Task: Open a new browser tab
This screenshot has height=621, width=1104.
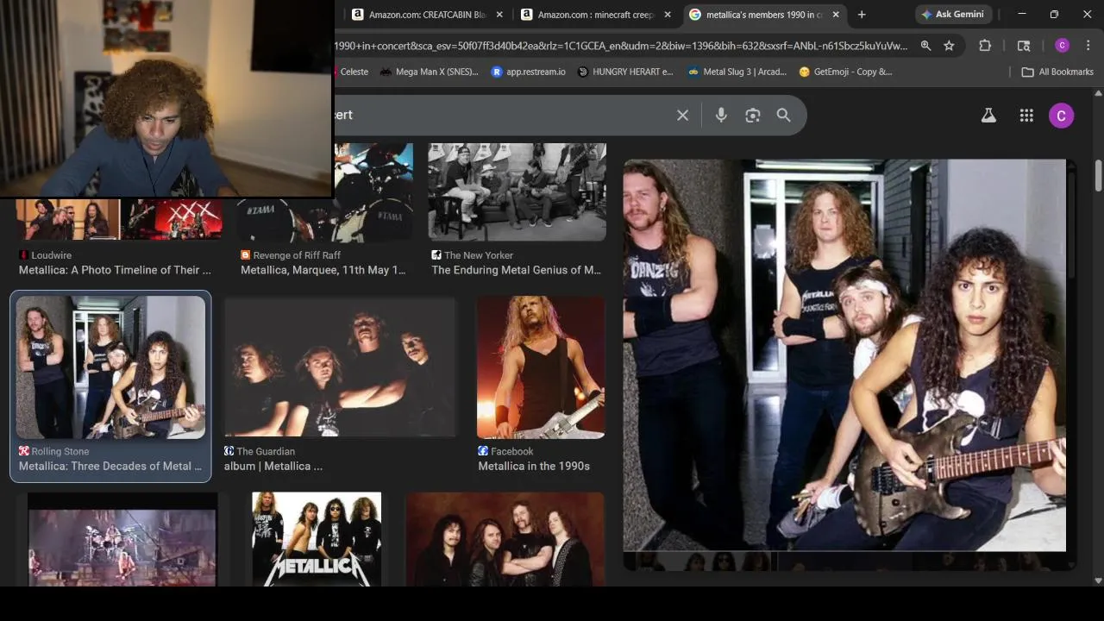Action: [861, 15]
